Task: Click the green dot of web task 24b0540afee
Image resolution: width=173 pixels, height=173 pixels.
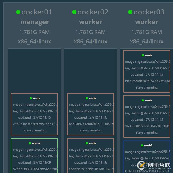Action: 31,98
